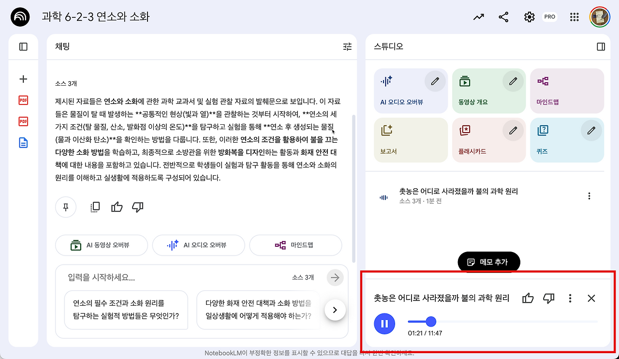Customize the 동영상 개요 card with pencil

point(513,81)
